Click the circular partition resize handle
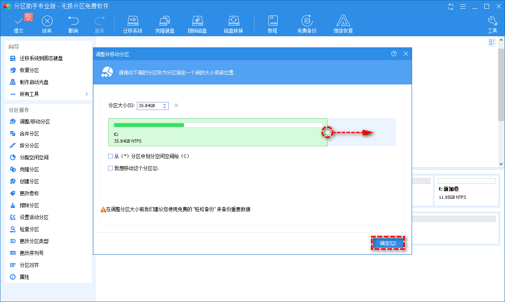 327,132
